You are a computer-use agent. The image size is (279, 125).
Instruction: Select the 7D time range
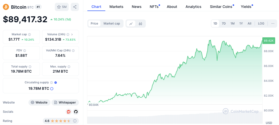click(224, 24)
